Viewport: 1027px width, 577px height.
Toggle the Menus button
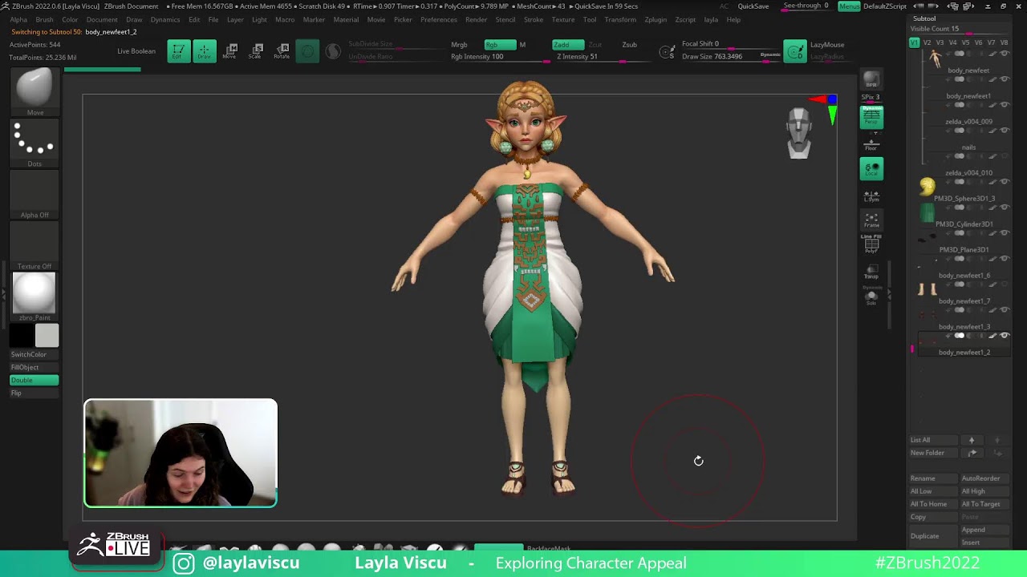pyautogui.click(x=849, y=6)
